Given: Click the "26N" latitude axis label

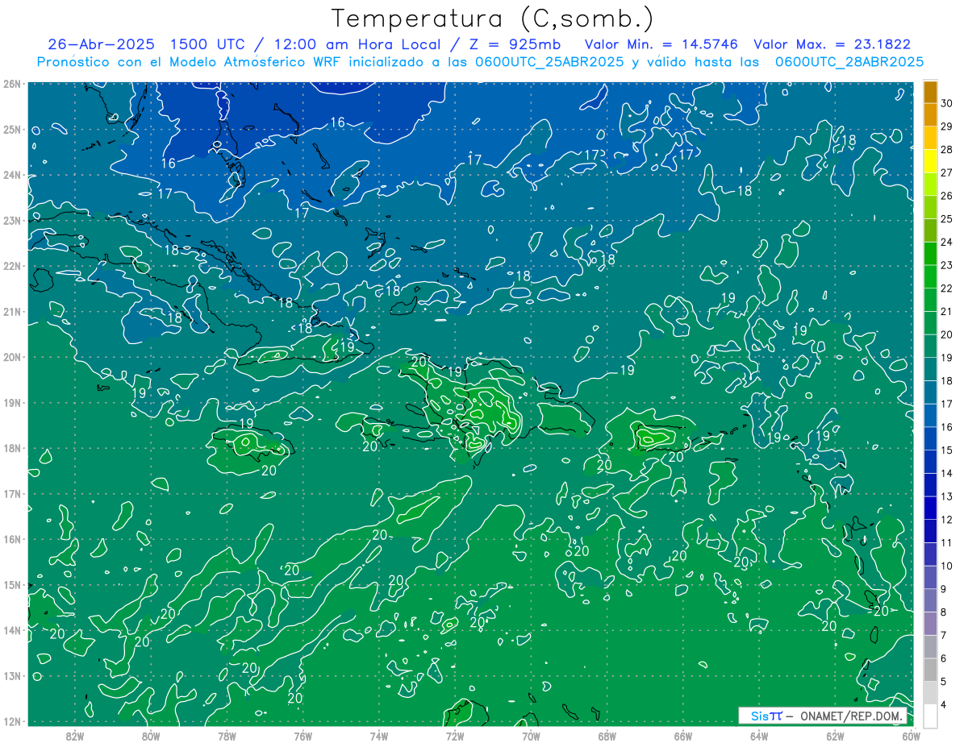Looking at the screenshot, I should tap(11, 84).
